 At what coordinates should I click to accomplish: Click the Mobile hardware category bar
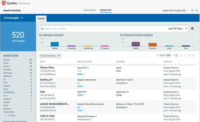pyautogui.click(x=55, y=44)
